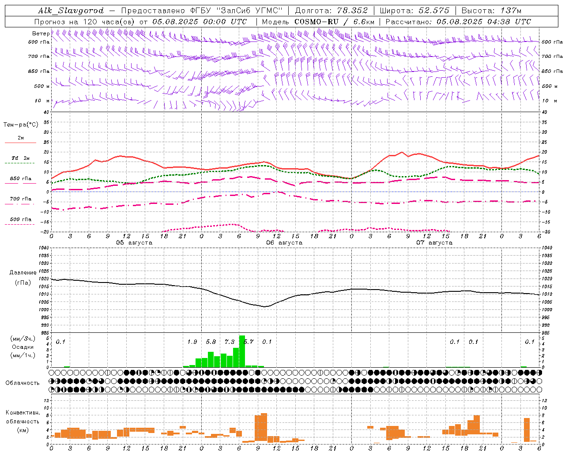
Task: Click the (мм/3ч.) precipitation unit label
Action: pos(23,339)
